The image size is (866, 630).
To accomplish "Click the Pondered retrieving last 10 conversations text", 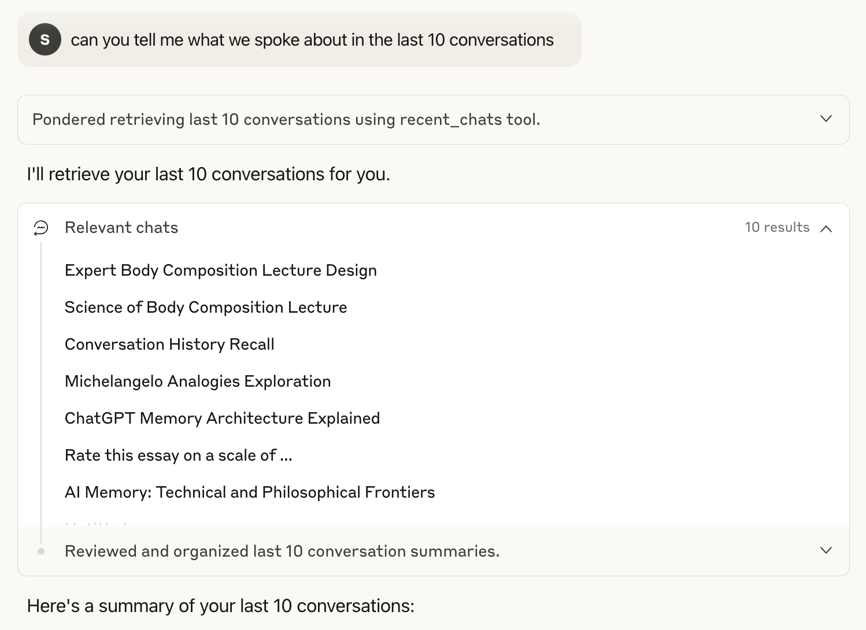I will (286, 120).
